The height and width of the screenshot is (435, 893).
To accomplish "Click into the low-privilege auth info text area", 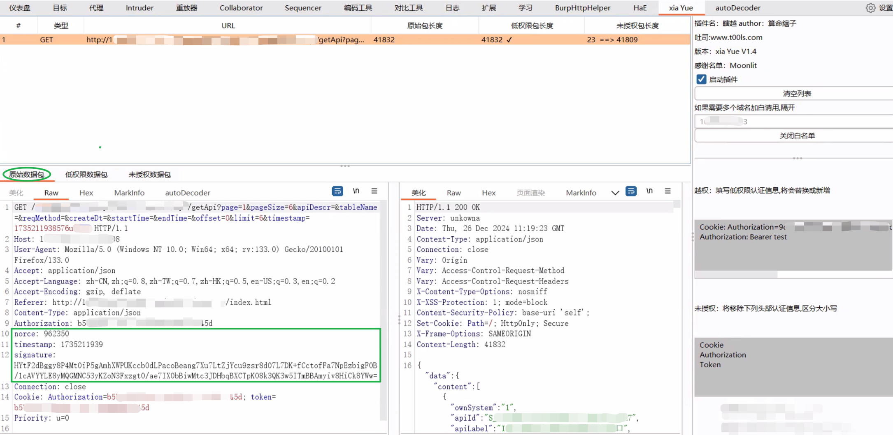I will (x=794, y=245).
